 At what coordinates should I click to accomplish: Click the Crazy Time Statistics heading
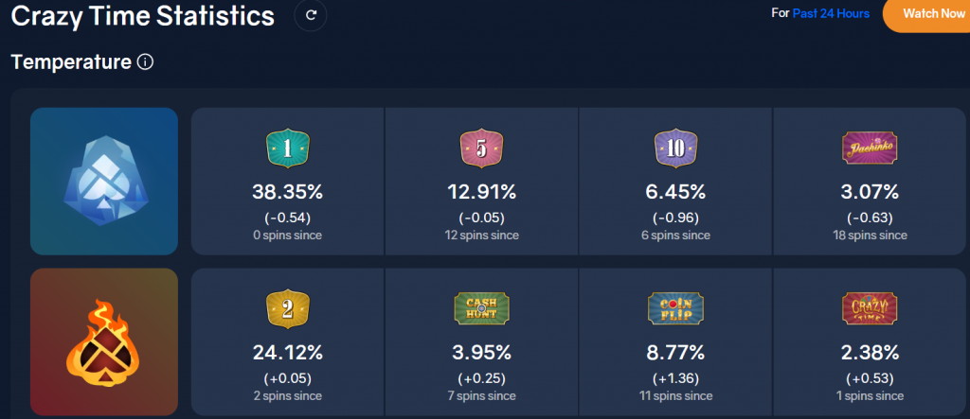(x=142, y=16)
